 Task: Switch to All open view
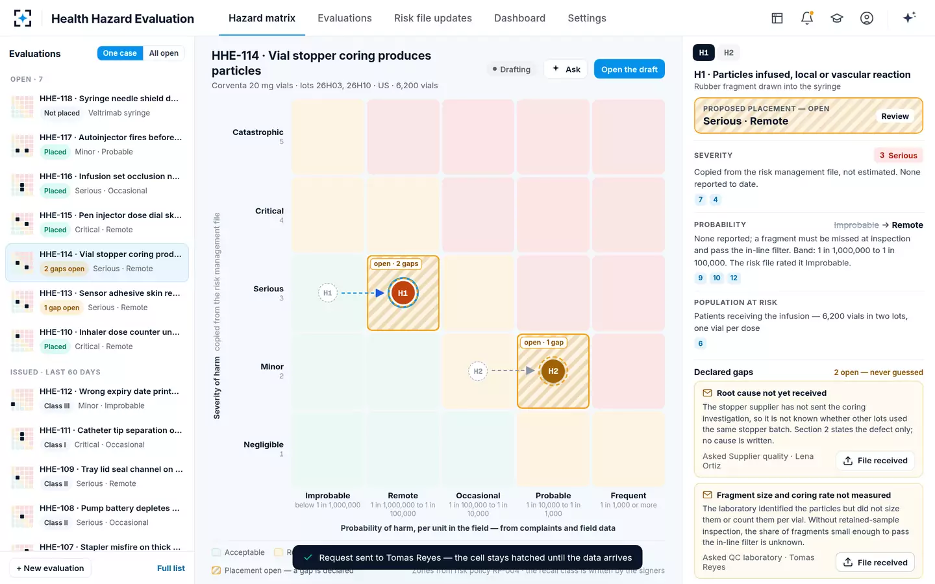point(164,53)
